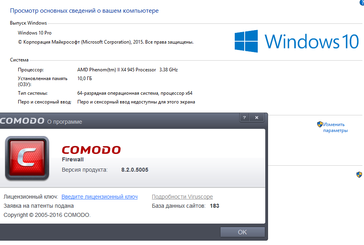The image size is (364, 245).
Task: Click the help question mark button
Action: tap(244, 117)
